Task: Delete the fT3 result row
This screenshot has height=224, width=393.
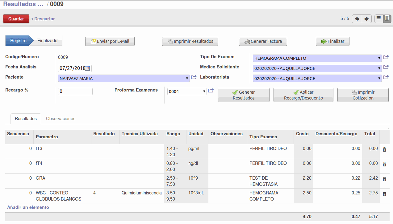Action: pyautogui.click(x=384, y=149)
